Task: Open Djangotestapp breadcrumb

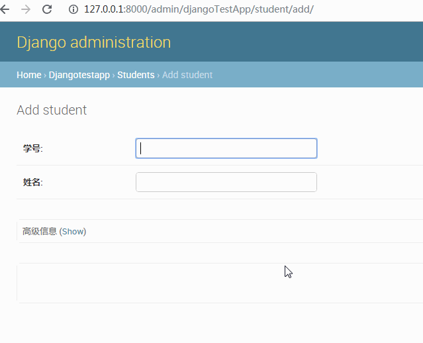Action: click(79, 75)
